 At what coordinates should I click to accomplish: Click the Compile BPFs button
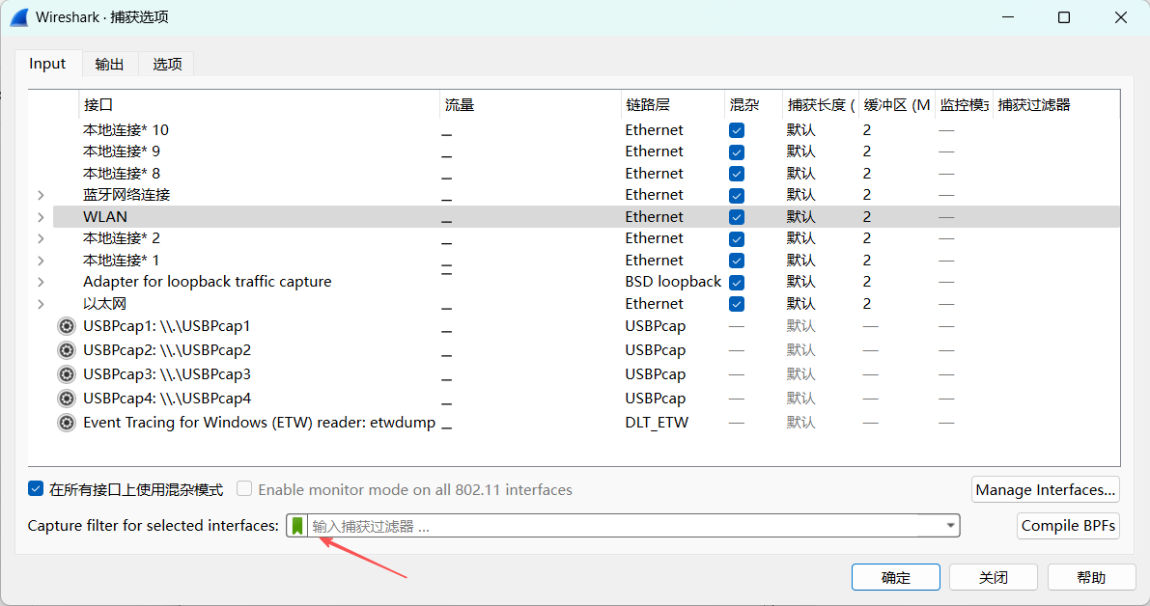(1068, 525)
